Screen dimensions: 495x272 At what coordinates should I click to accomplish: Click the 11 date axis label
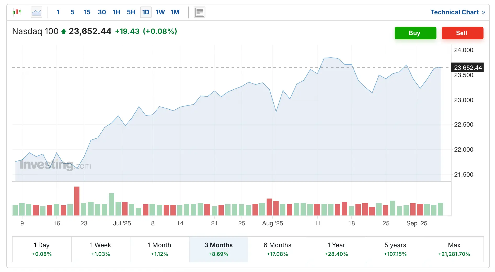point(317,223)
